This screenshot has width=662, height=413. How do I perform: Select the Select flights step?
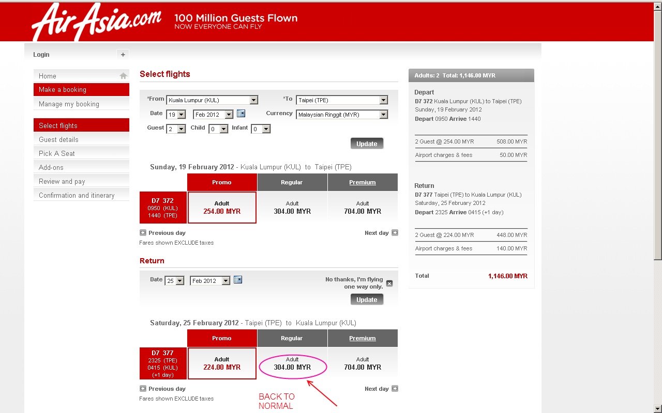(x=81, y=125)
